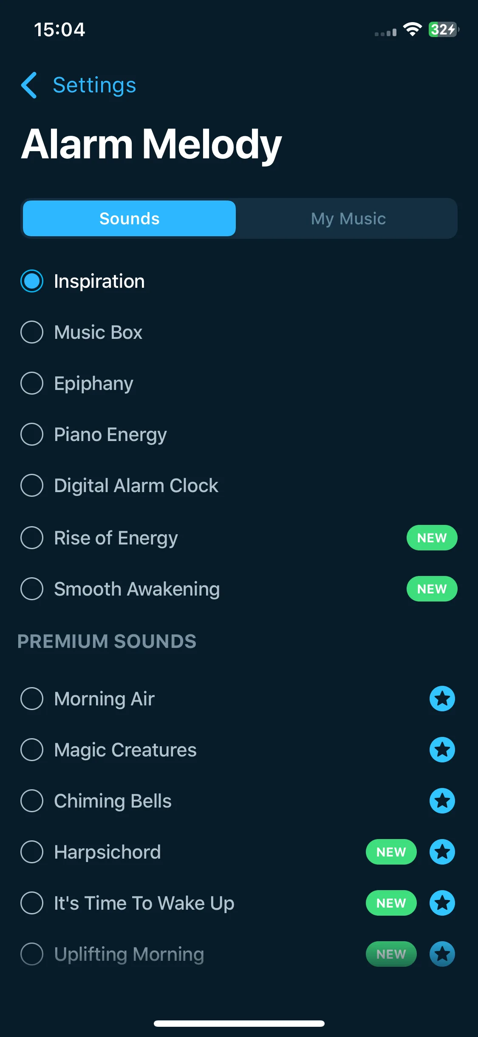The height and width of the screenshot is (1037, 478).
Task: Choose the Piano Energy radio option
Action: [x=32, y=434]
